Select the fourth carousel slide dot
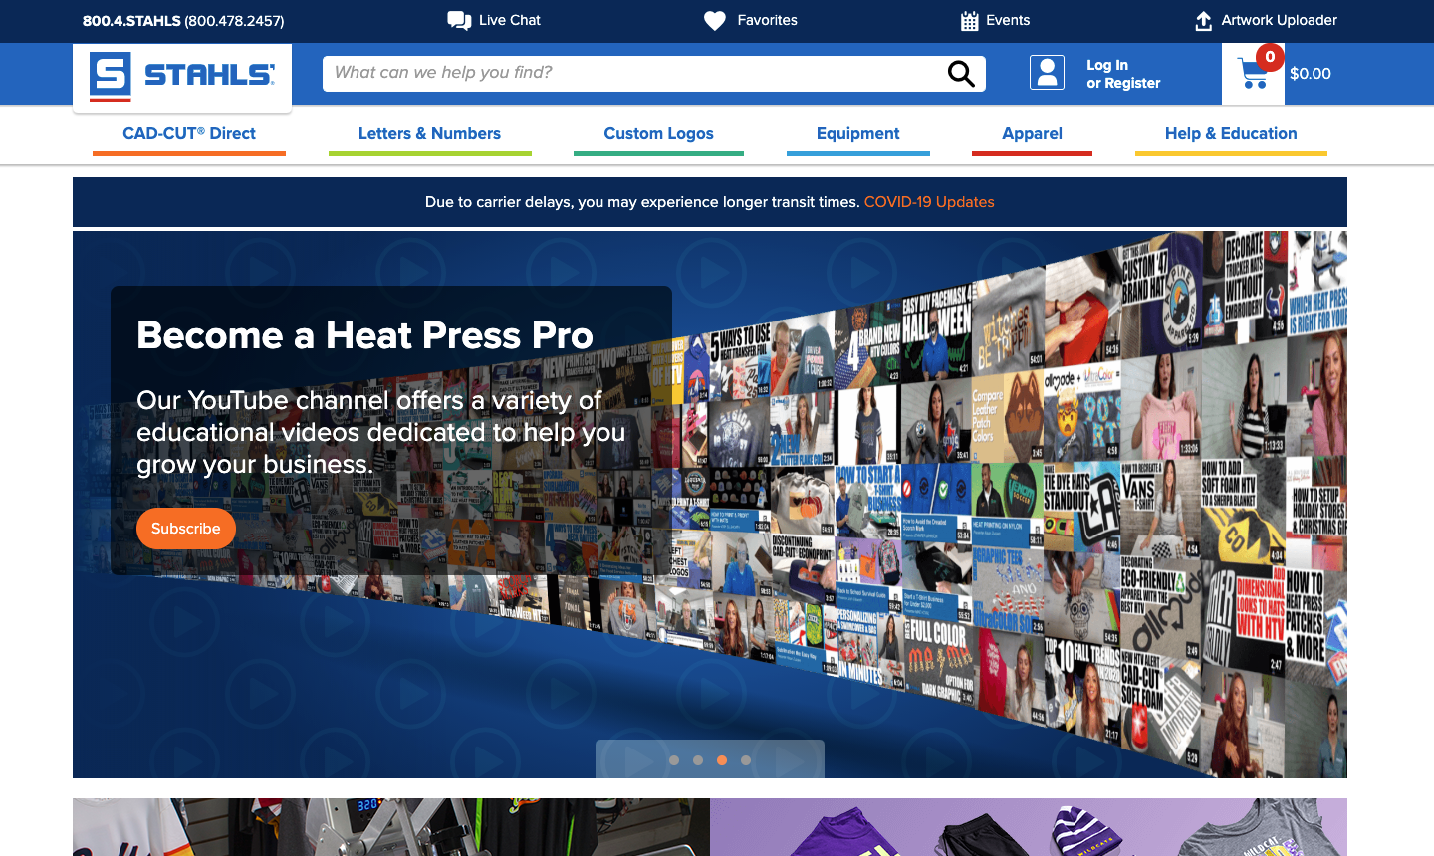The image size is (1434, 856). coord(746,760)
